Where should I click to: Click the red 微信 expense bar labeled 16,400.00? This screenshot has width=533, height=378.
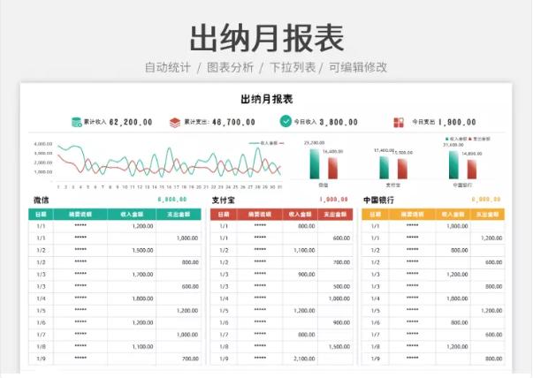coord(332,168)
